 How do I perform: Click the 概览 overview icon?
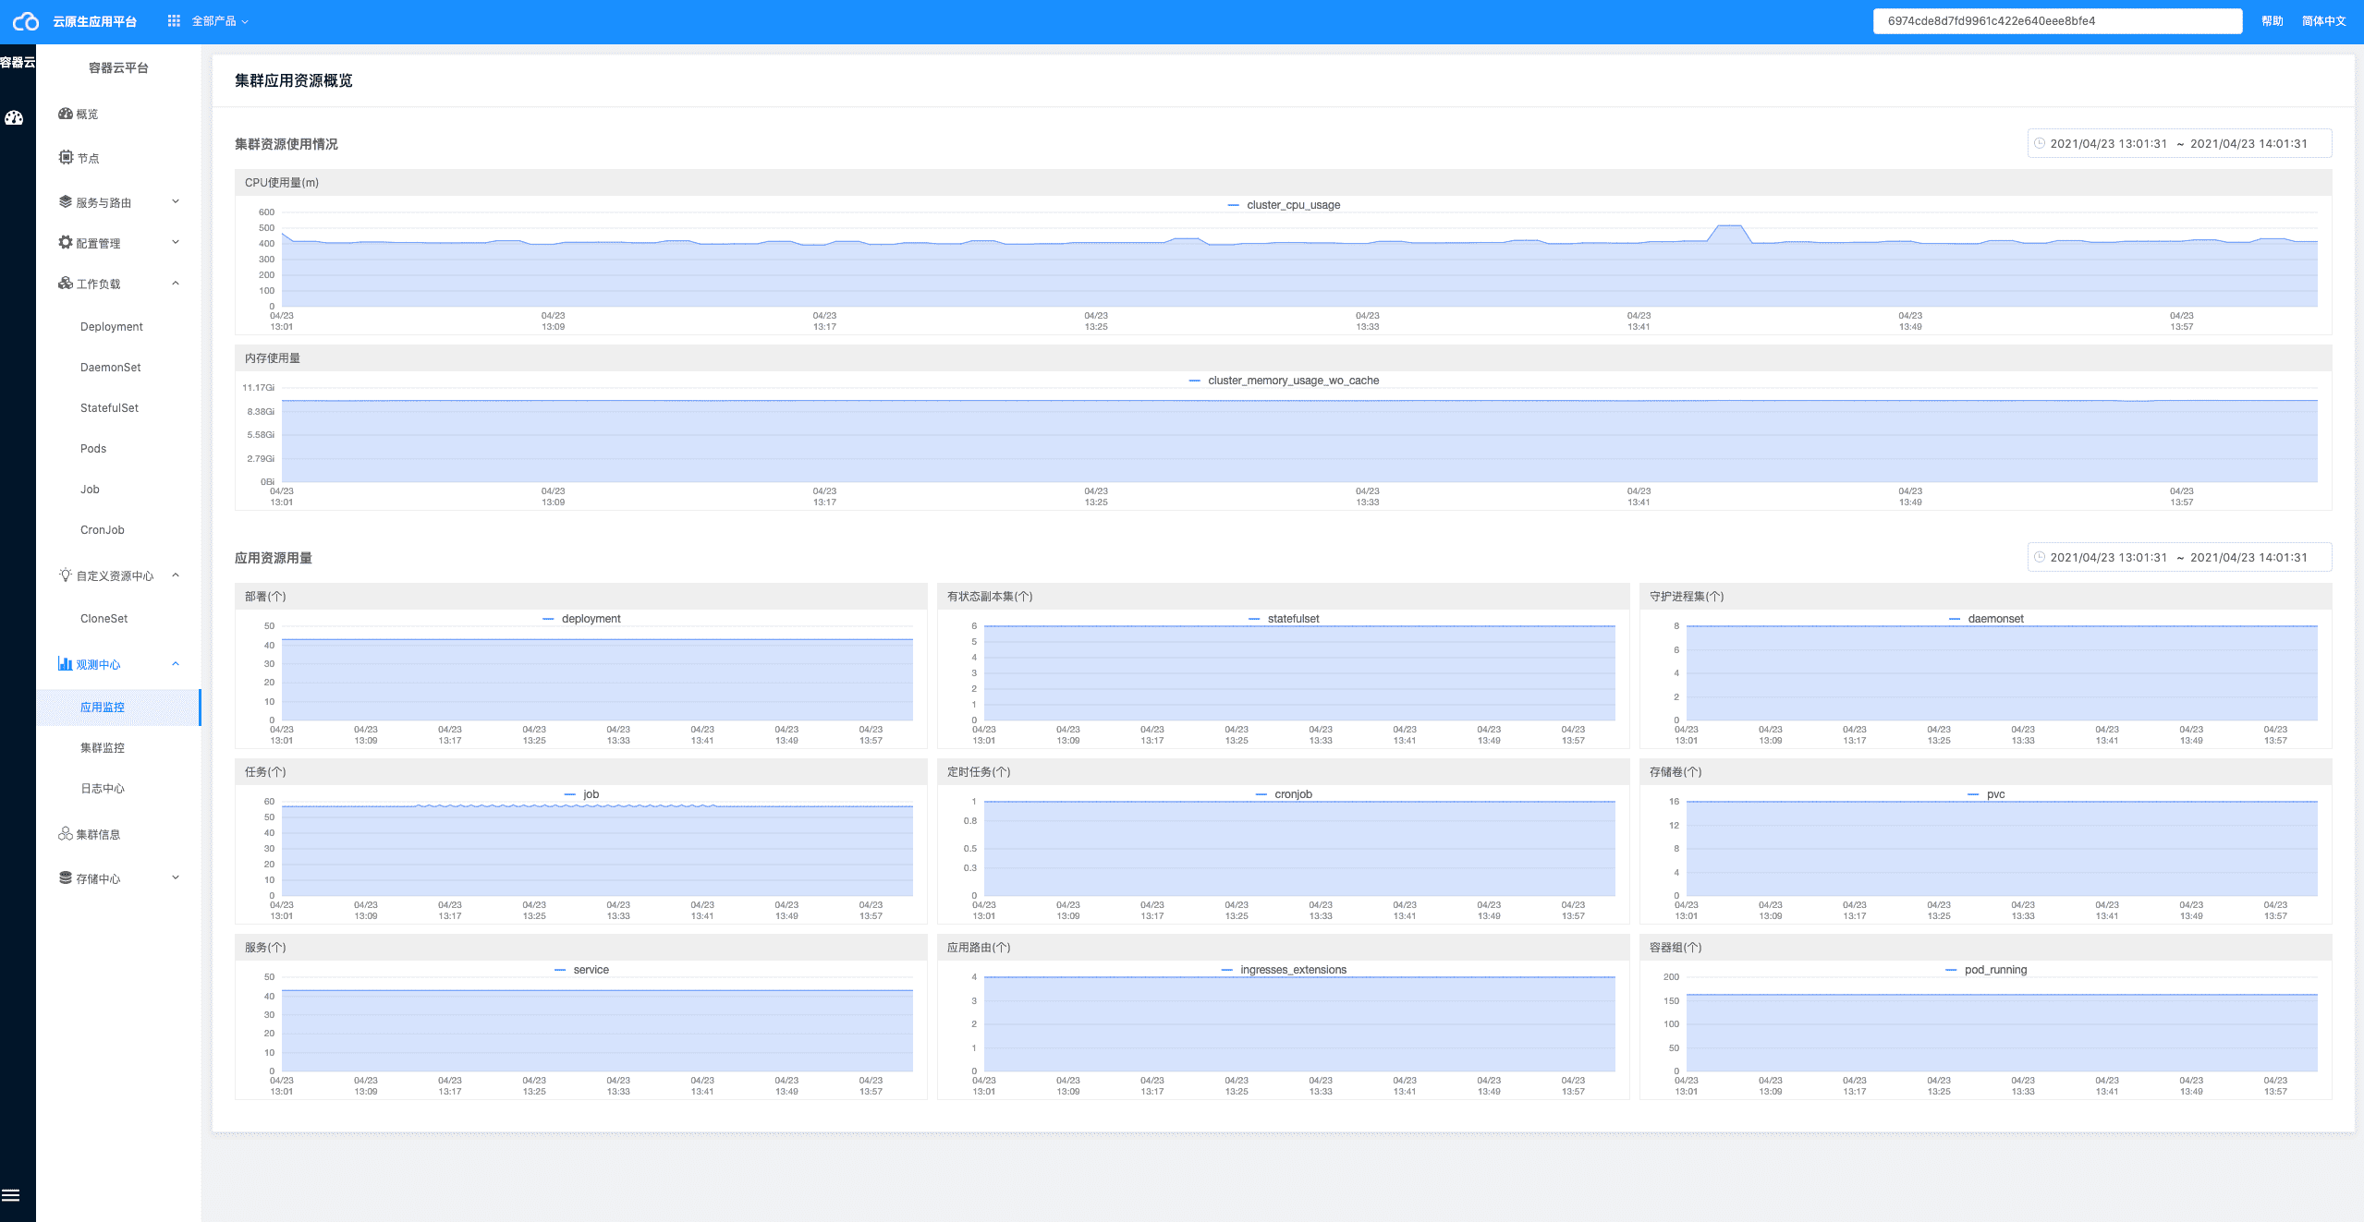66,114
